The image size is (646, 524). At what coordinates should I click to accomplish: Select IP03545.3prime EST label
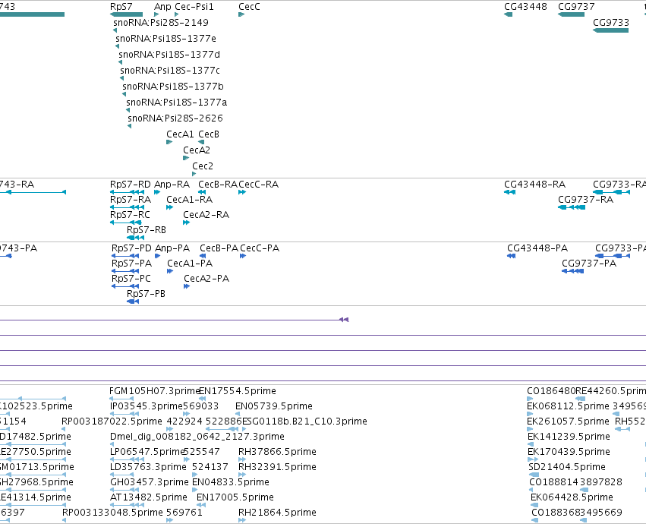point(147,406)
